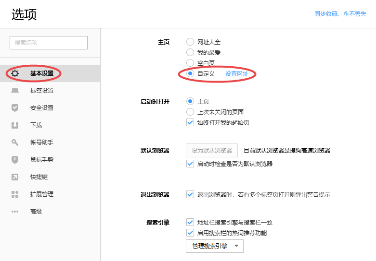Click the 设置网址 link
The width and height of the screenshot is (376, 261).
[237, 73]
